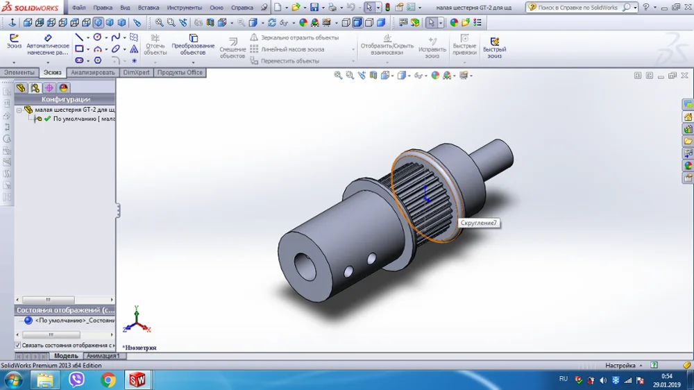Open the Файл menu
Viewport: 694px width, 390px height.
coord(79,8)
